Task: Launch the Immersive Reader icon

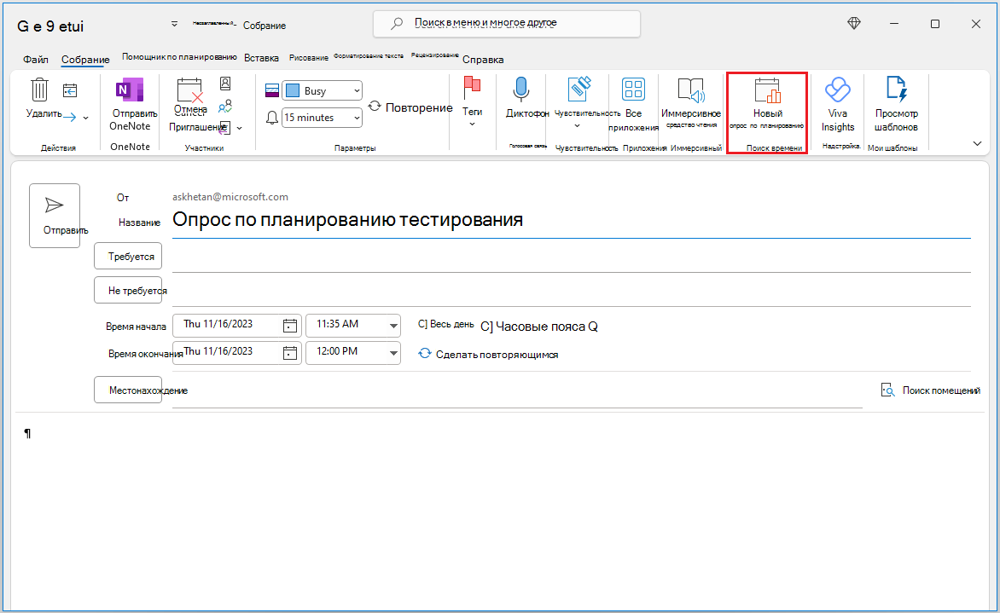Action: click(690, 90)
